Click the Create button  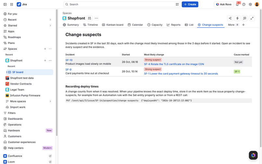pyautogui.click(x=190, y=4)
